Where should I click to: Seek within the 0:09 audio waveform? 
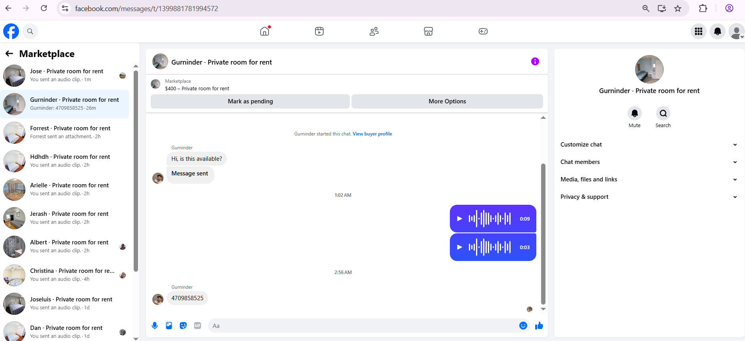[490, 219]
